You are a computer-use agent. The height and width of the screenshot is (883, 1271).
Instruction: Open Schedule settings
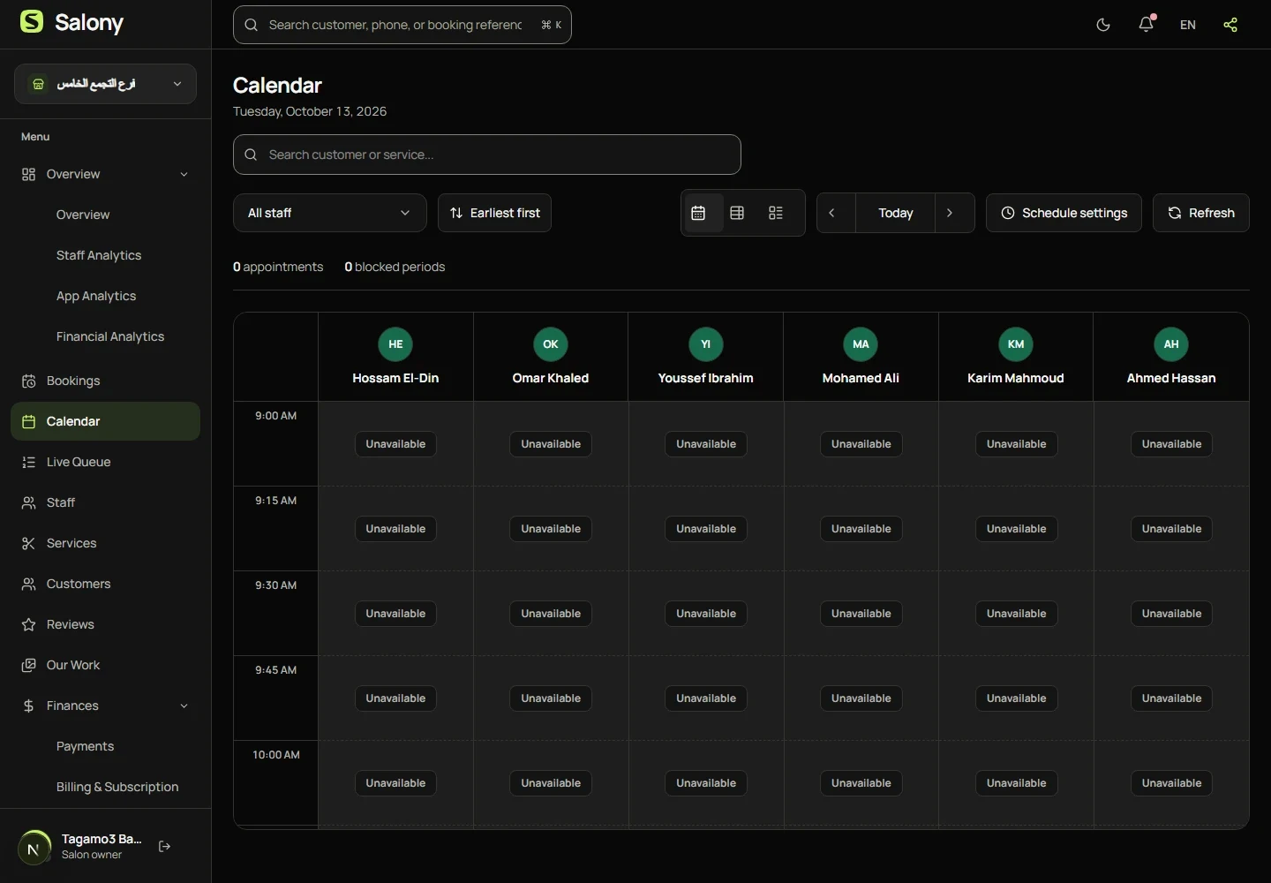coord(1064,213)
